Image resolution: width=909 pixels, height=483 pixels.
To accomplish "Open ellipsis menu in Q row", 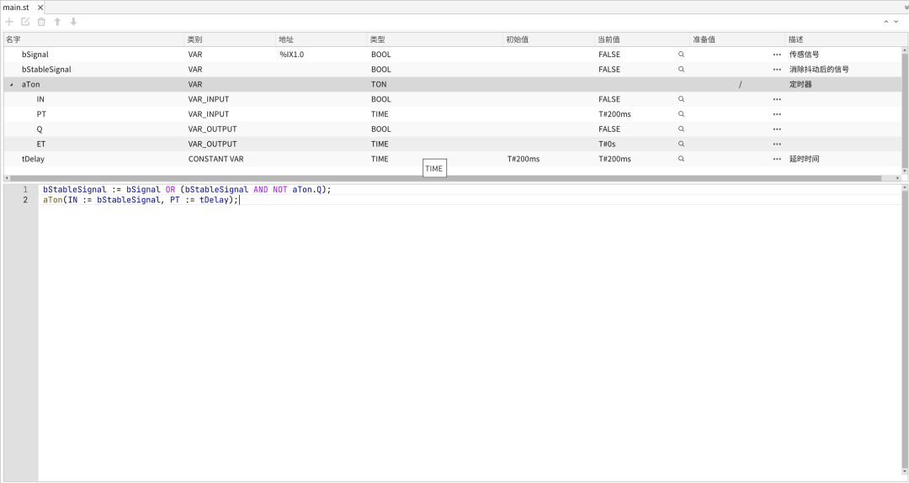I will pos(777,129).
